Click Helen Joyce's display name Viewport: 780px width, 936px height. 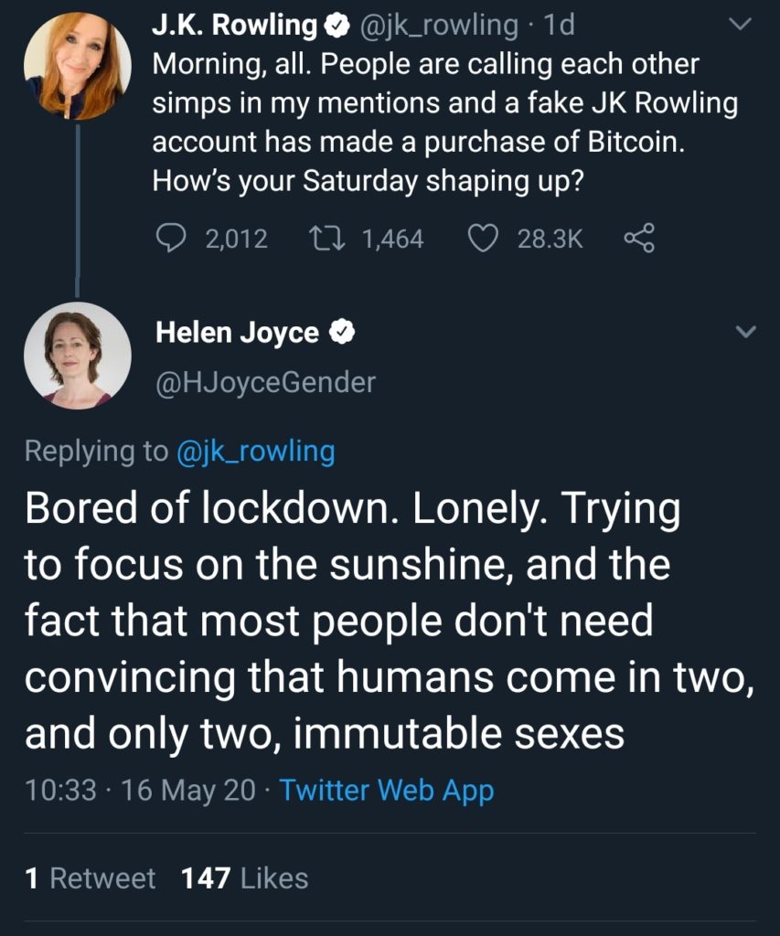coord(237,333)
